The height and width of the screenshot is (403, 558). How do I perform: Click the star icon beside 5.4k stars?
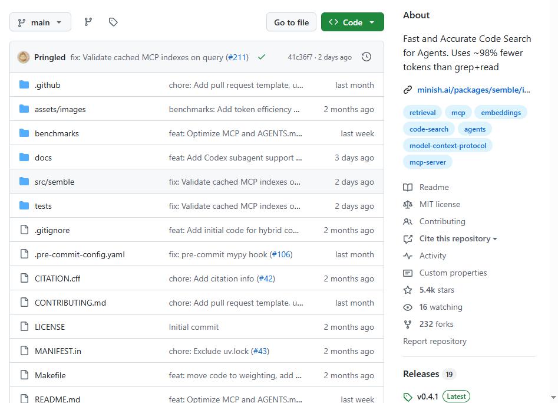point(408,290)
